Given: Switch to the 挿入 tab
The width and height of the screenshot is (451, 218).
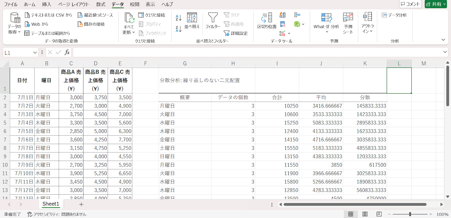Looking at the screenshot, I should (x=47, y=4).
